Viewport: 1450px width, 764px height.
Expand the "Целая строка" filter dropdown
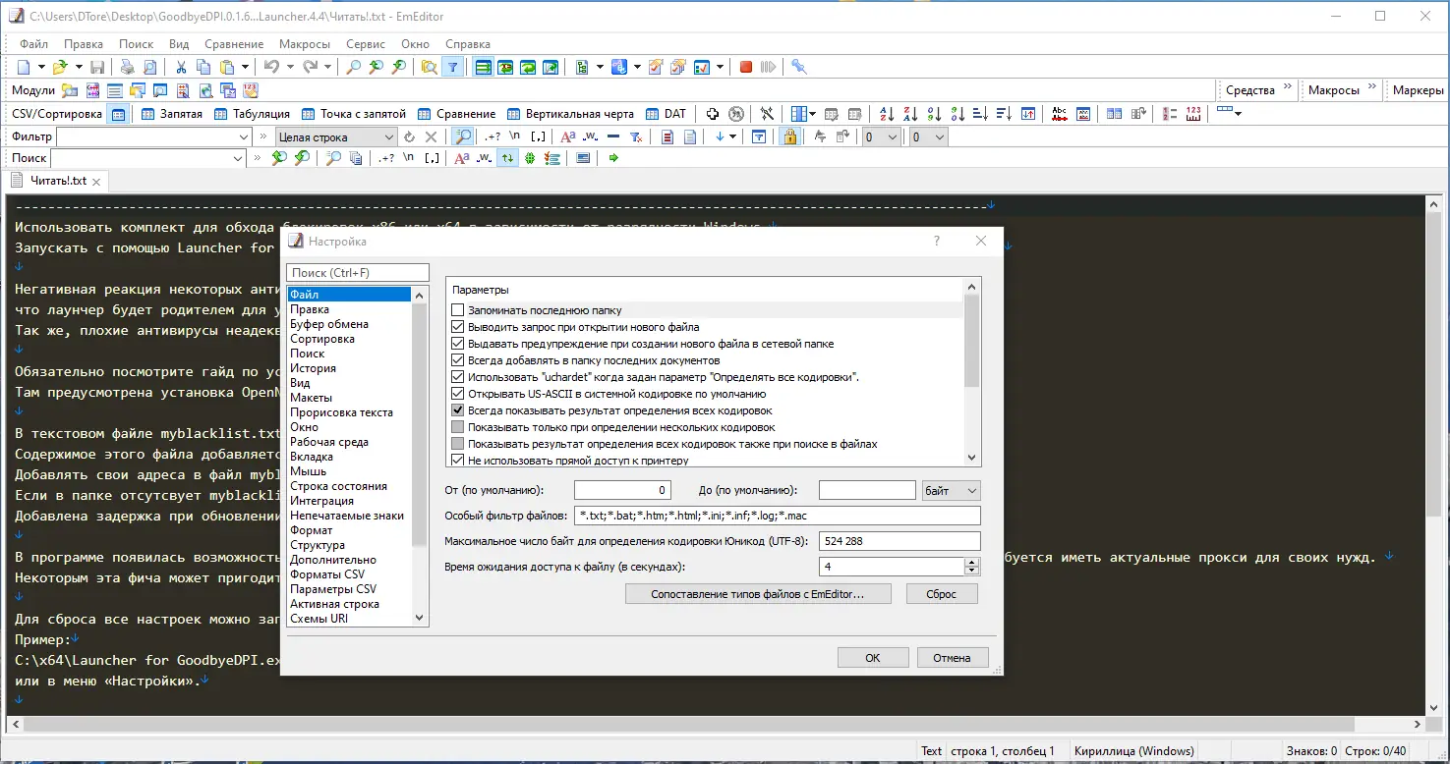coord(388,137)
